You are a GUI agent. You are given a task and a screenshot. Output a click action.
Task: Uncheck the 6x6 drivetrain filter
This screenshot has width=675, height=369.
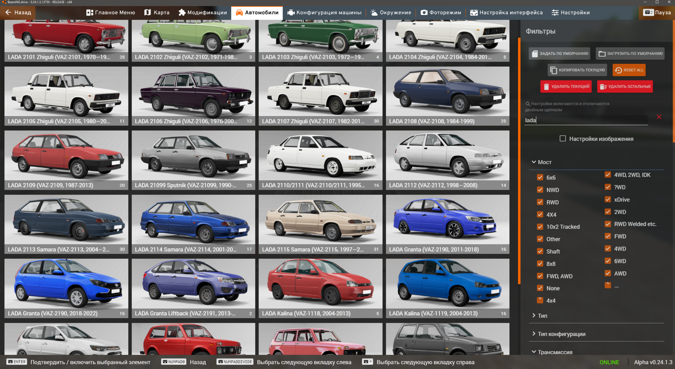[540, 177]
